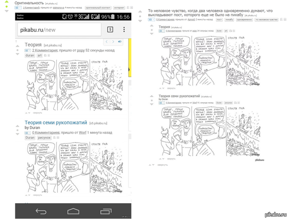Select Duran tag under 1 минута назад
This screenshot has width=289, height=220.
pyautogui.click(x=30, y=138)
